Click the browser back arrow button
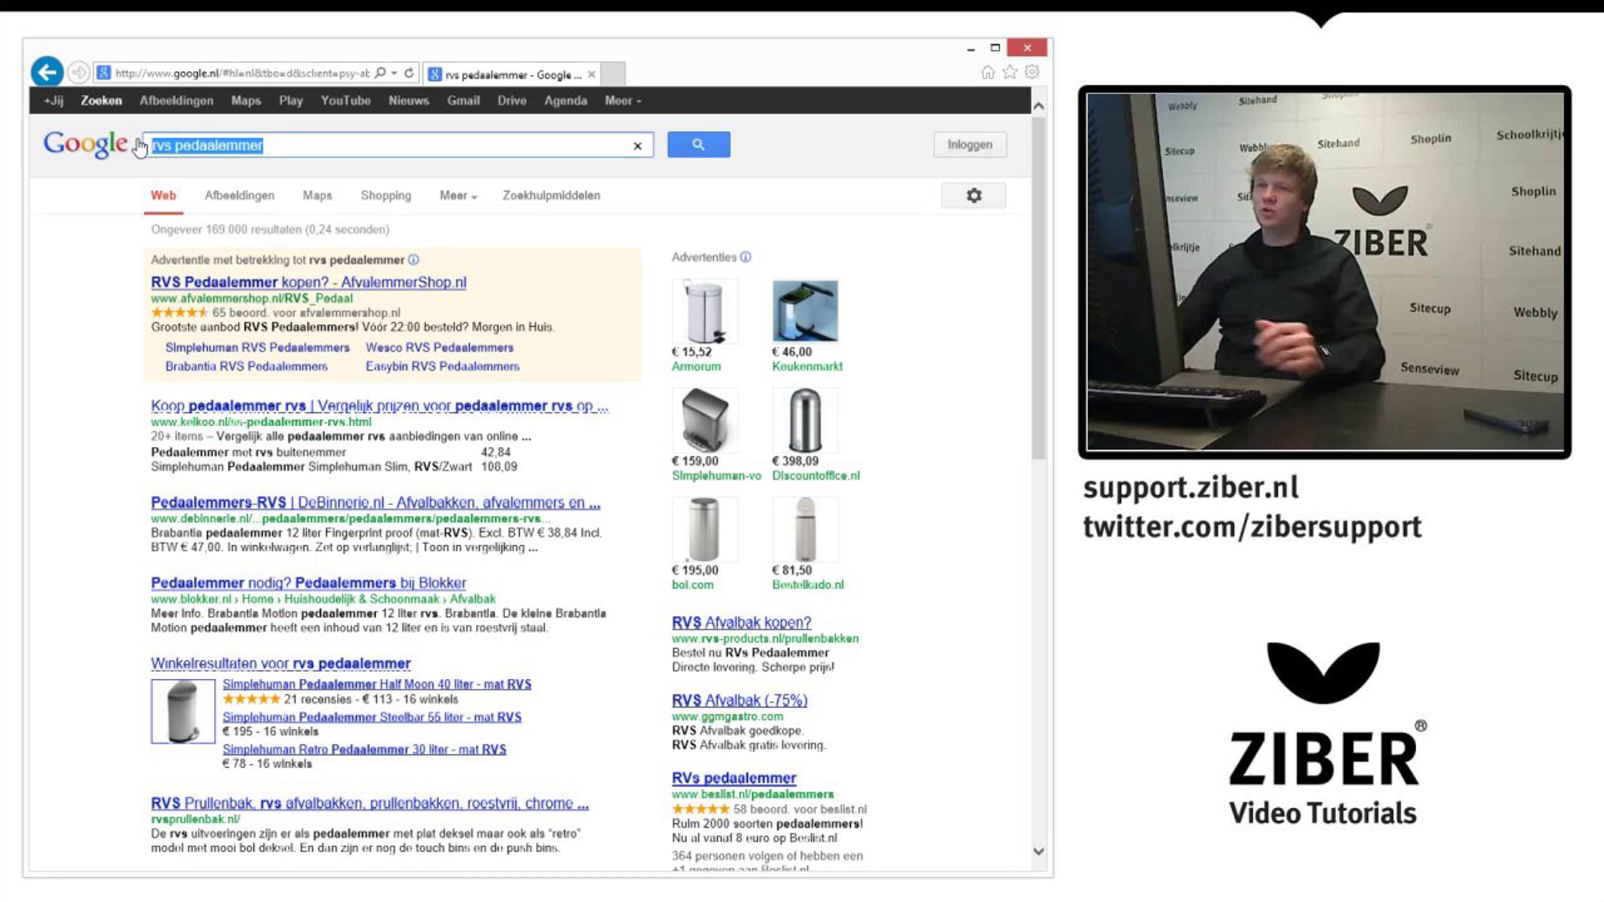Viewport: 1604px width, 902px height. tap(47, 72)
